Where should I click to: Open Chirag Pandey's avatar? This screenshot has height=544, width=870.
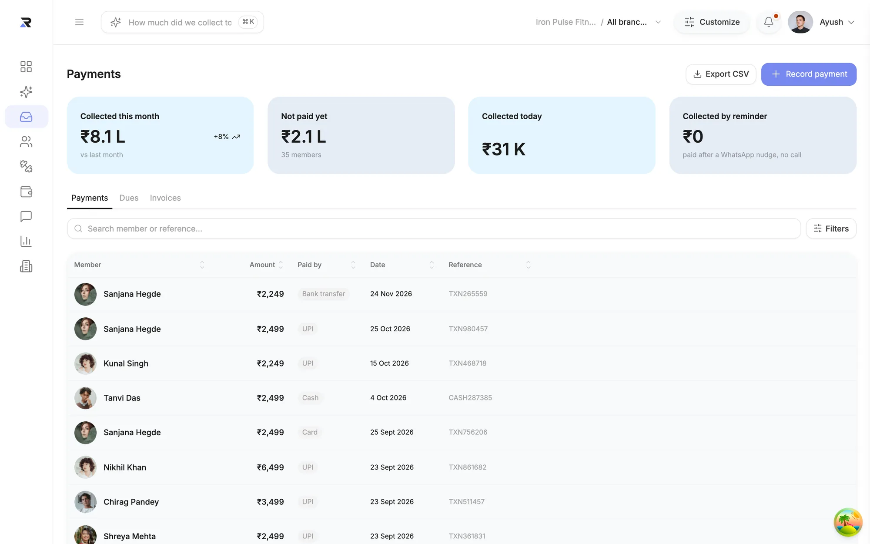point(85,502)
